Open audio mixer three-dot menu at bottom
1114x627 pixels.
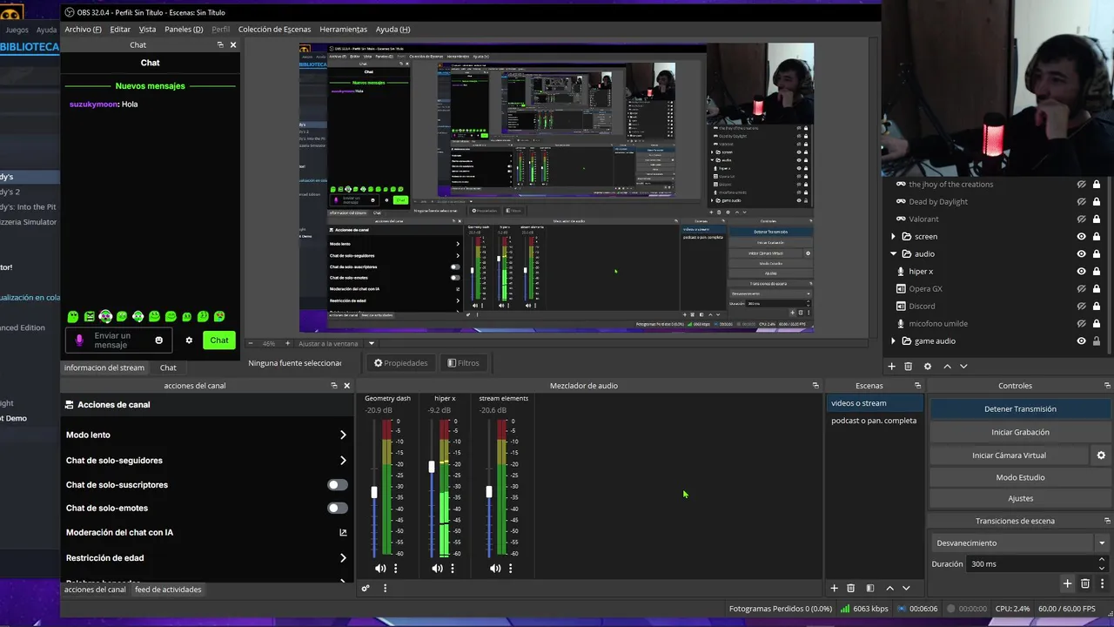385,588
